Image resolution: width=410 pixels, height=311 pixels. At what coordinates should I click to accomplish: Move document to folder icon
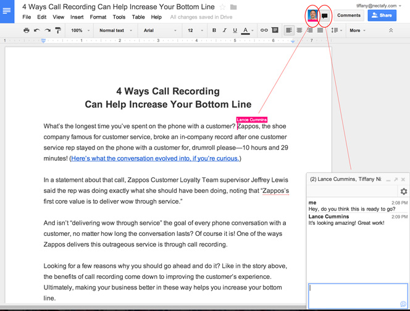tap(233, 7)
